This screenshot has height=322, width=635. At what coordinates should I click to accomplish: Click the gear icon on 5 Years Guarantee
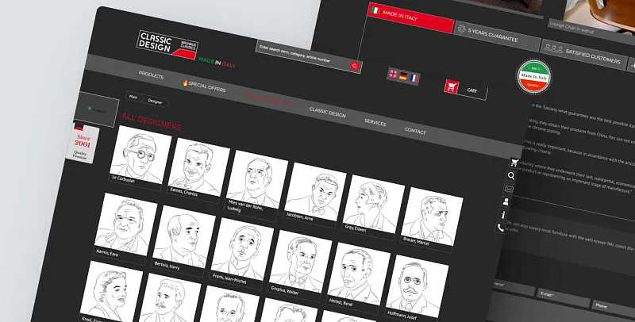tap(461, 29)
